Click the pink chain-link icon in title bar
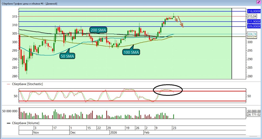The height and width of the screenshot is (139, 262). 259,2
